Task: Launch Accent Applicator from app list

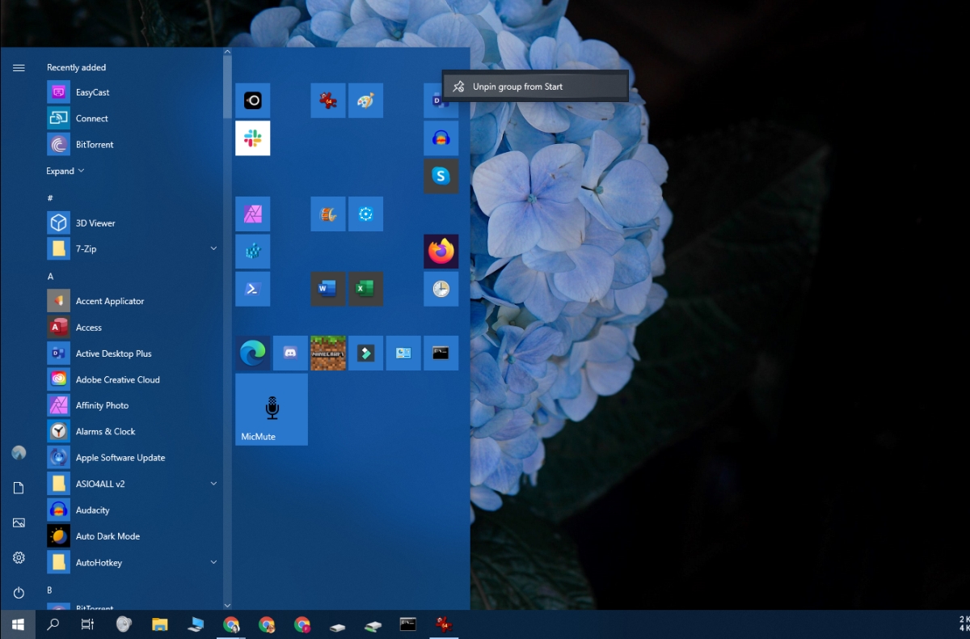Action: [x=132, y=301]
